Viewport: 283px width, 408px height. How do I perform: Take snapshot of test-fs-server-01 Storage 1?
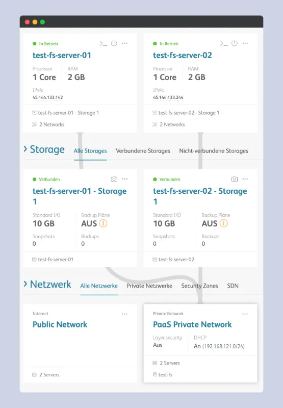[x=114, y=179]
